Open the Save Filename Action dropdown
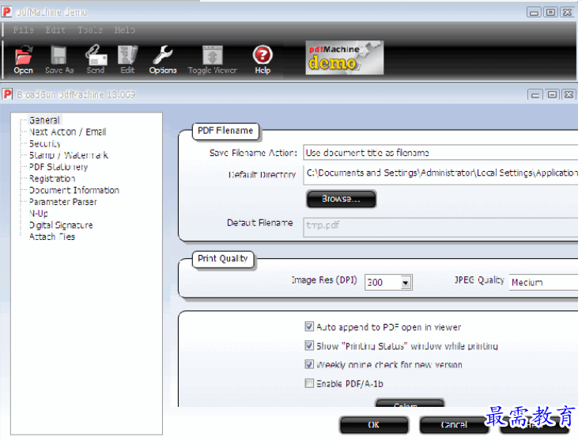Viewport: 582px width, 441px height. point(440,152)
